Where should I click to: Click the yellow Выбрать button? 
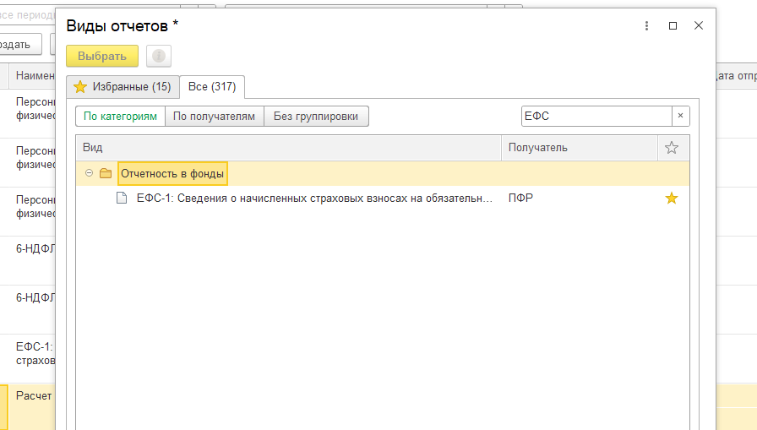(102, 56)
